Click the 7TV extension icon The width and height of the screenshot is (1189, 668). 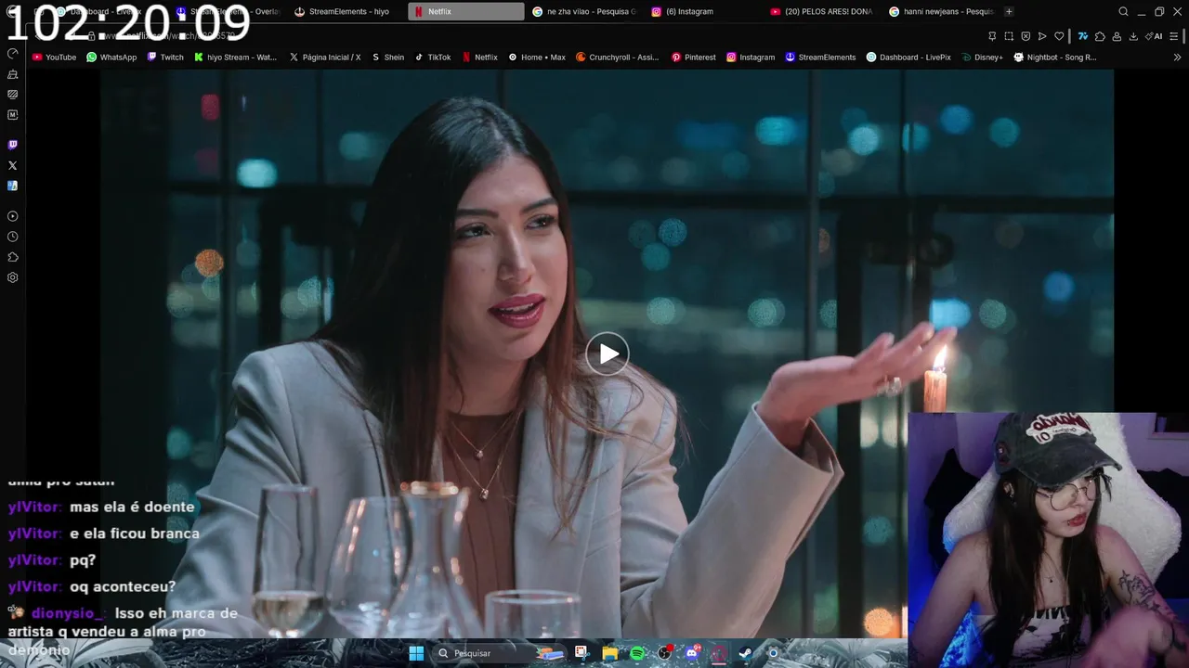(x=1083, y=36)
